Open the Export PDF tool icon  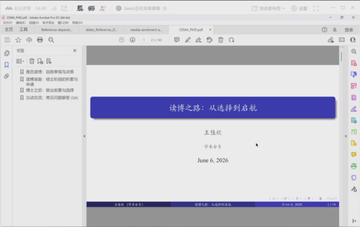354,74
